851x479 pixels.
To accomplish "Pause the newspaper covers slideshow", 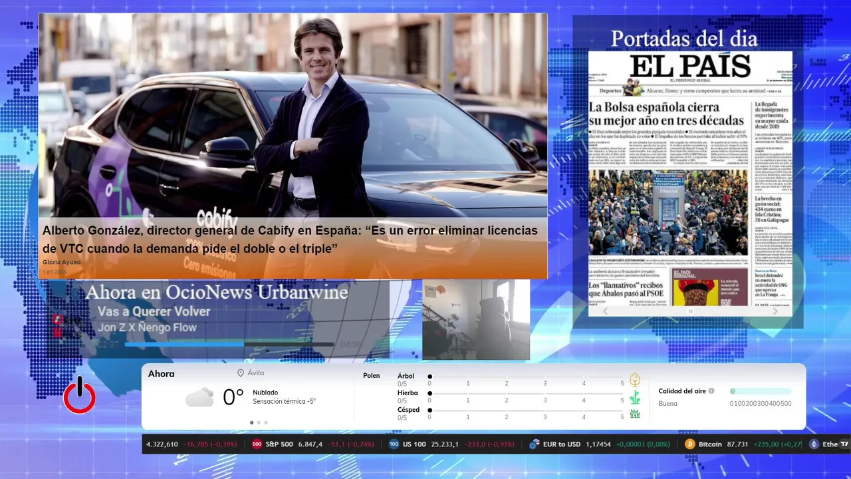I will (690, 311).
